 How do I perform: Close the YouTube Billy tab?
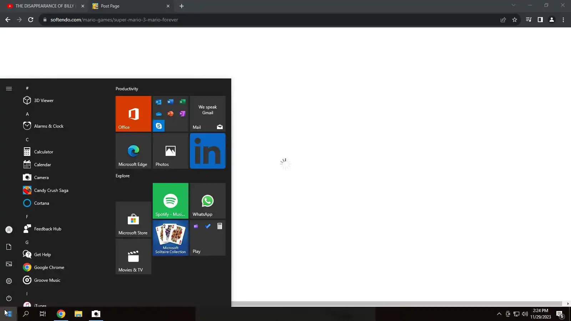point(83,6)
